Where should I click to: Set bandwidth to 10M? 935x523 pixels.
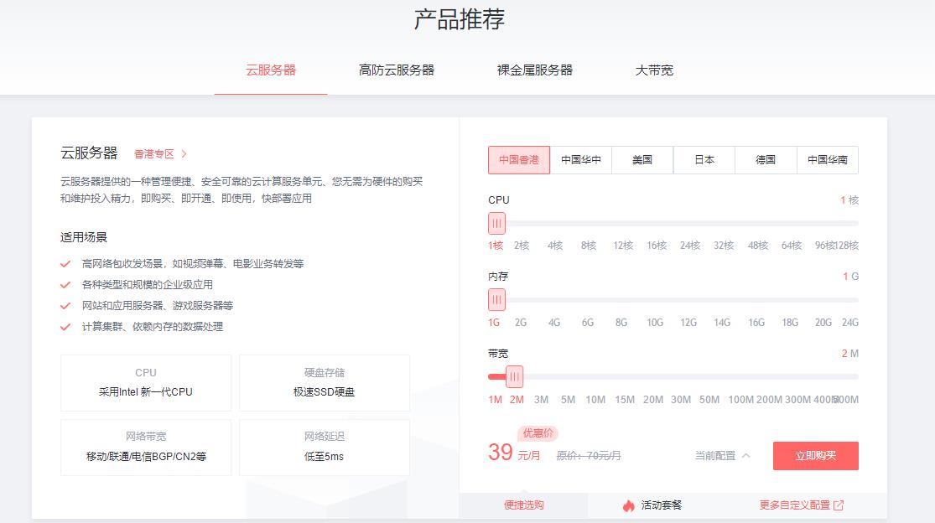tap(595, 399)
